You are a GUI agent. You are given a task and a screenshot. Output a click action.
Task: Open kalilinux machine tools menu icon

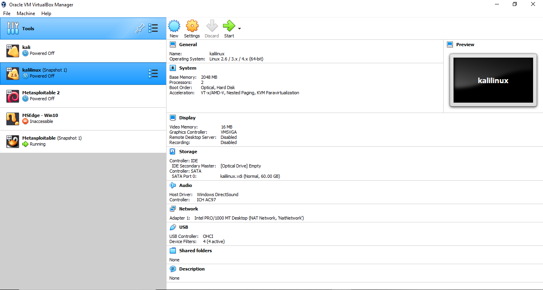tap(153, 74)
